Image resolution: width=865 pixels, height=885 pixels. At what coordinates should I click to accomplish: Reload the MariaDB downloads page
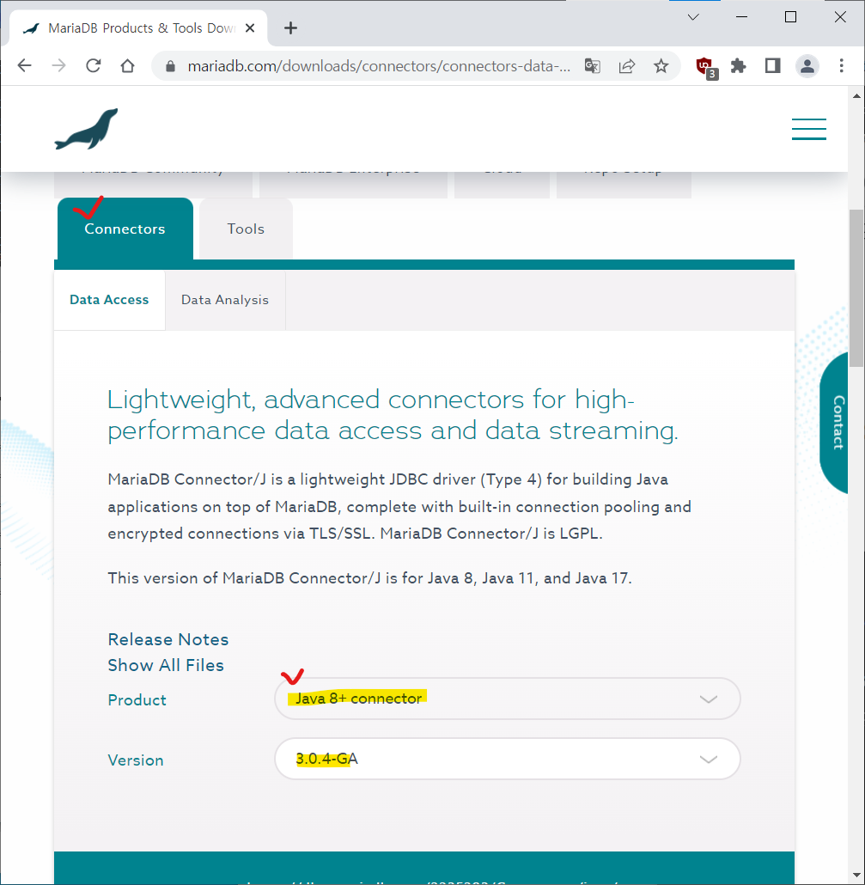point(93,65)
